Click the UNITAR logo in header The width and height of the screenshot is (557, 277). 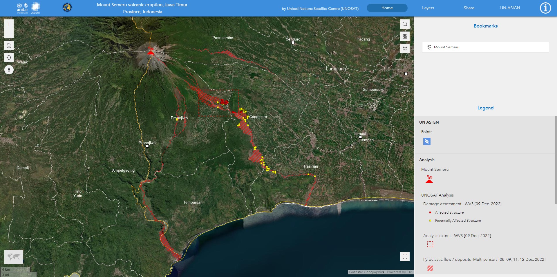tap(22, 8)
